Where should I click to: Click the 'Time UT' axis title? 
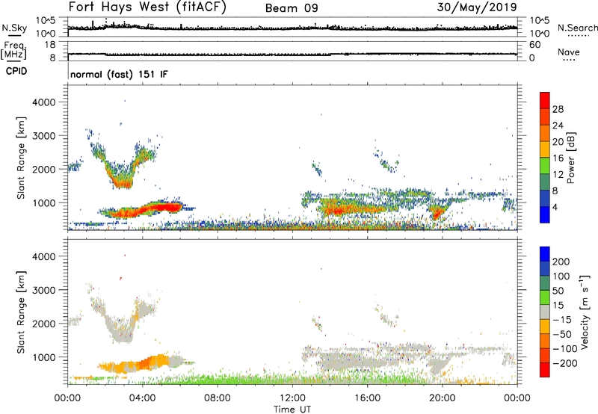292,410
